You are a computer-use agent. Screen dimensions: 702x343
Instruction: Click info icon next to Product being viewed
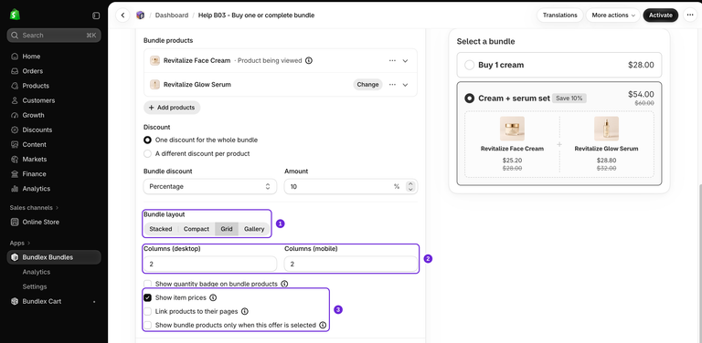[x=309, y=61]
